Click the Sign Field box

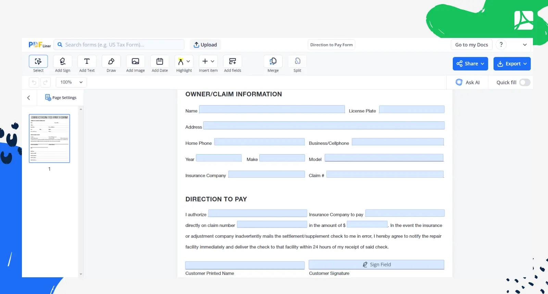[x=376, y=265]
